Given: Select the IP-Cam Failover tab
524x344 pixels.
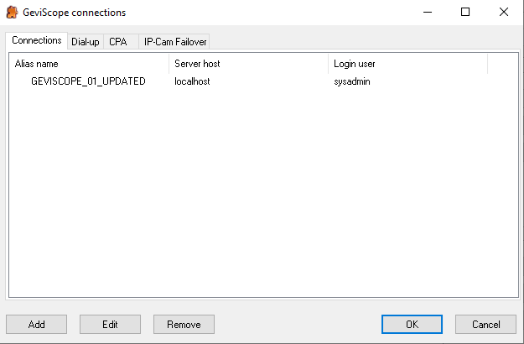Looking at the screenshot, I should [175, 41].
